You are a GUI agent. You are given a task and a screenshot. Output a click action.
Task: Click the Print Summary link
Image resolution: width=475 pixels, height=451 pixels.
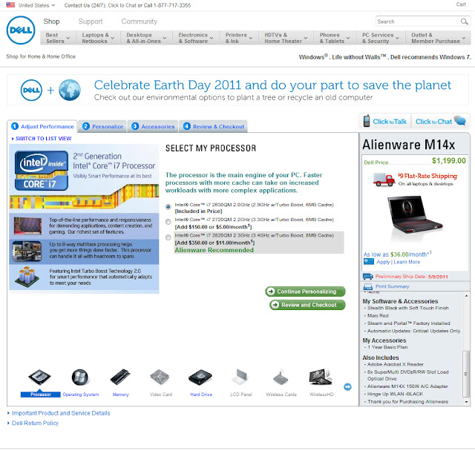coord(392,286)
